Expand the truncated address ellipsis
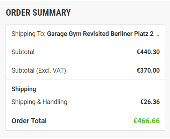The height and width of the screenshot is (139, 170). 157,35
